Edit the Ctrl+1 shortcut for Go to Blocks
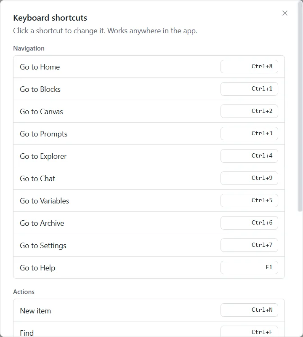This screenshot has width=303, height=337. [249, 89]
